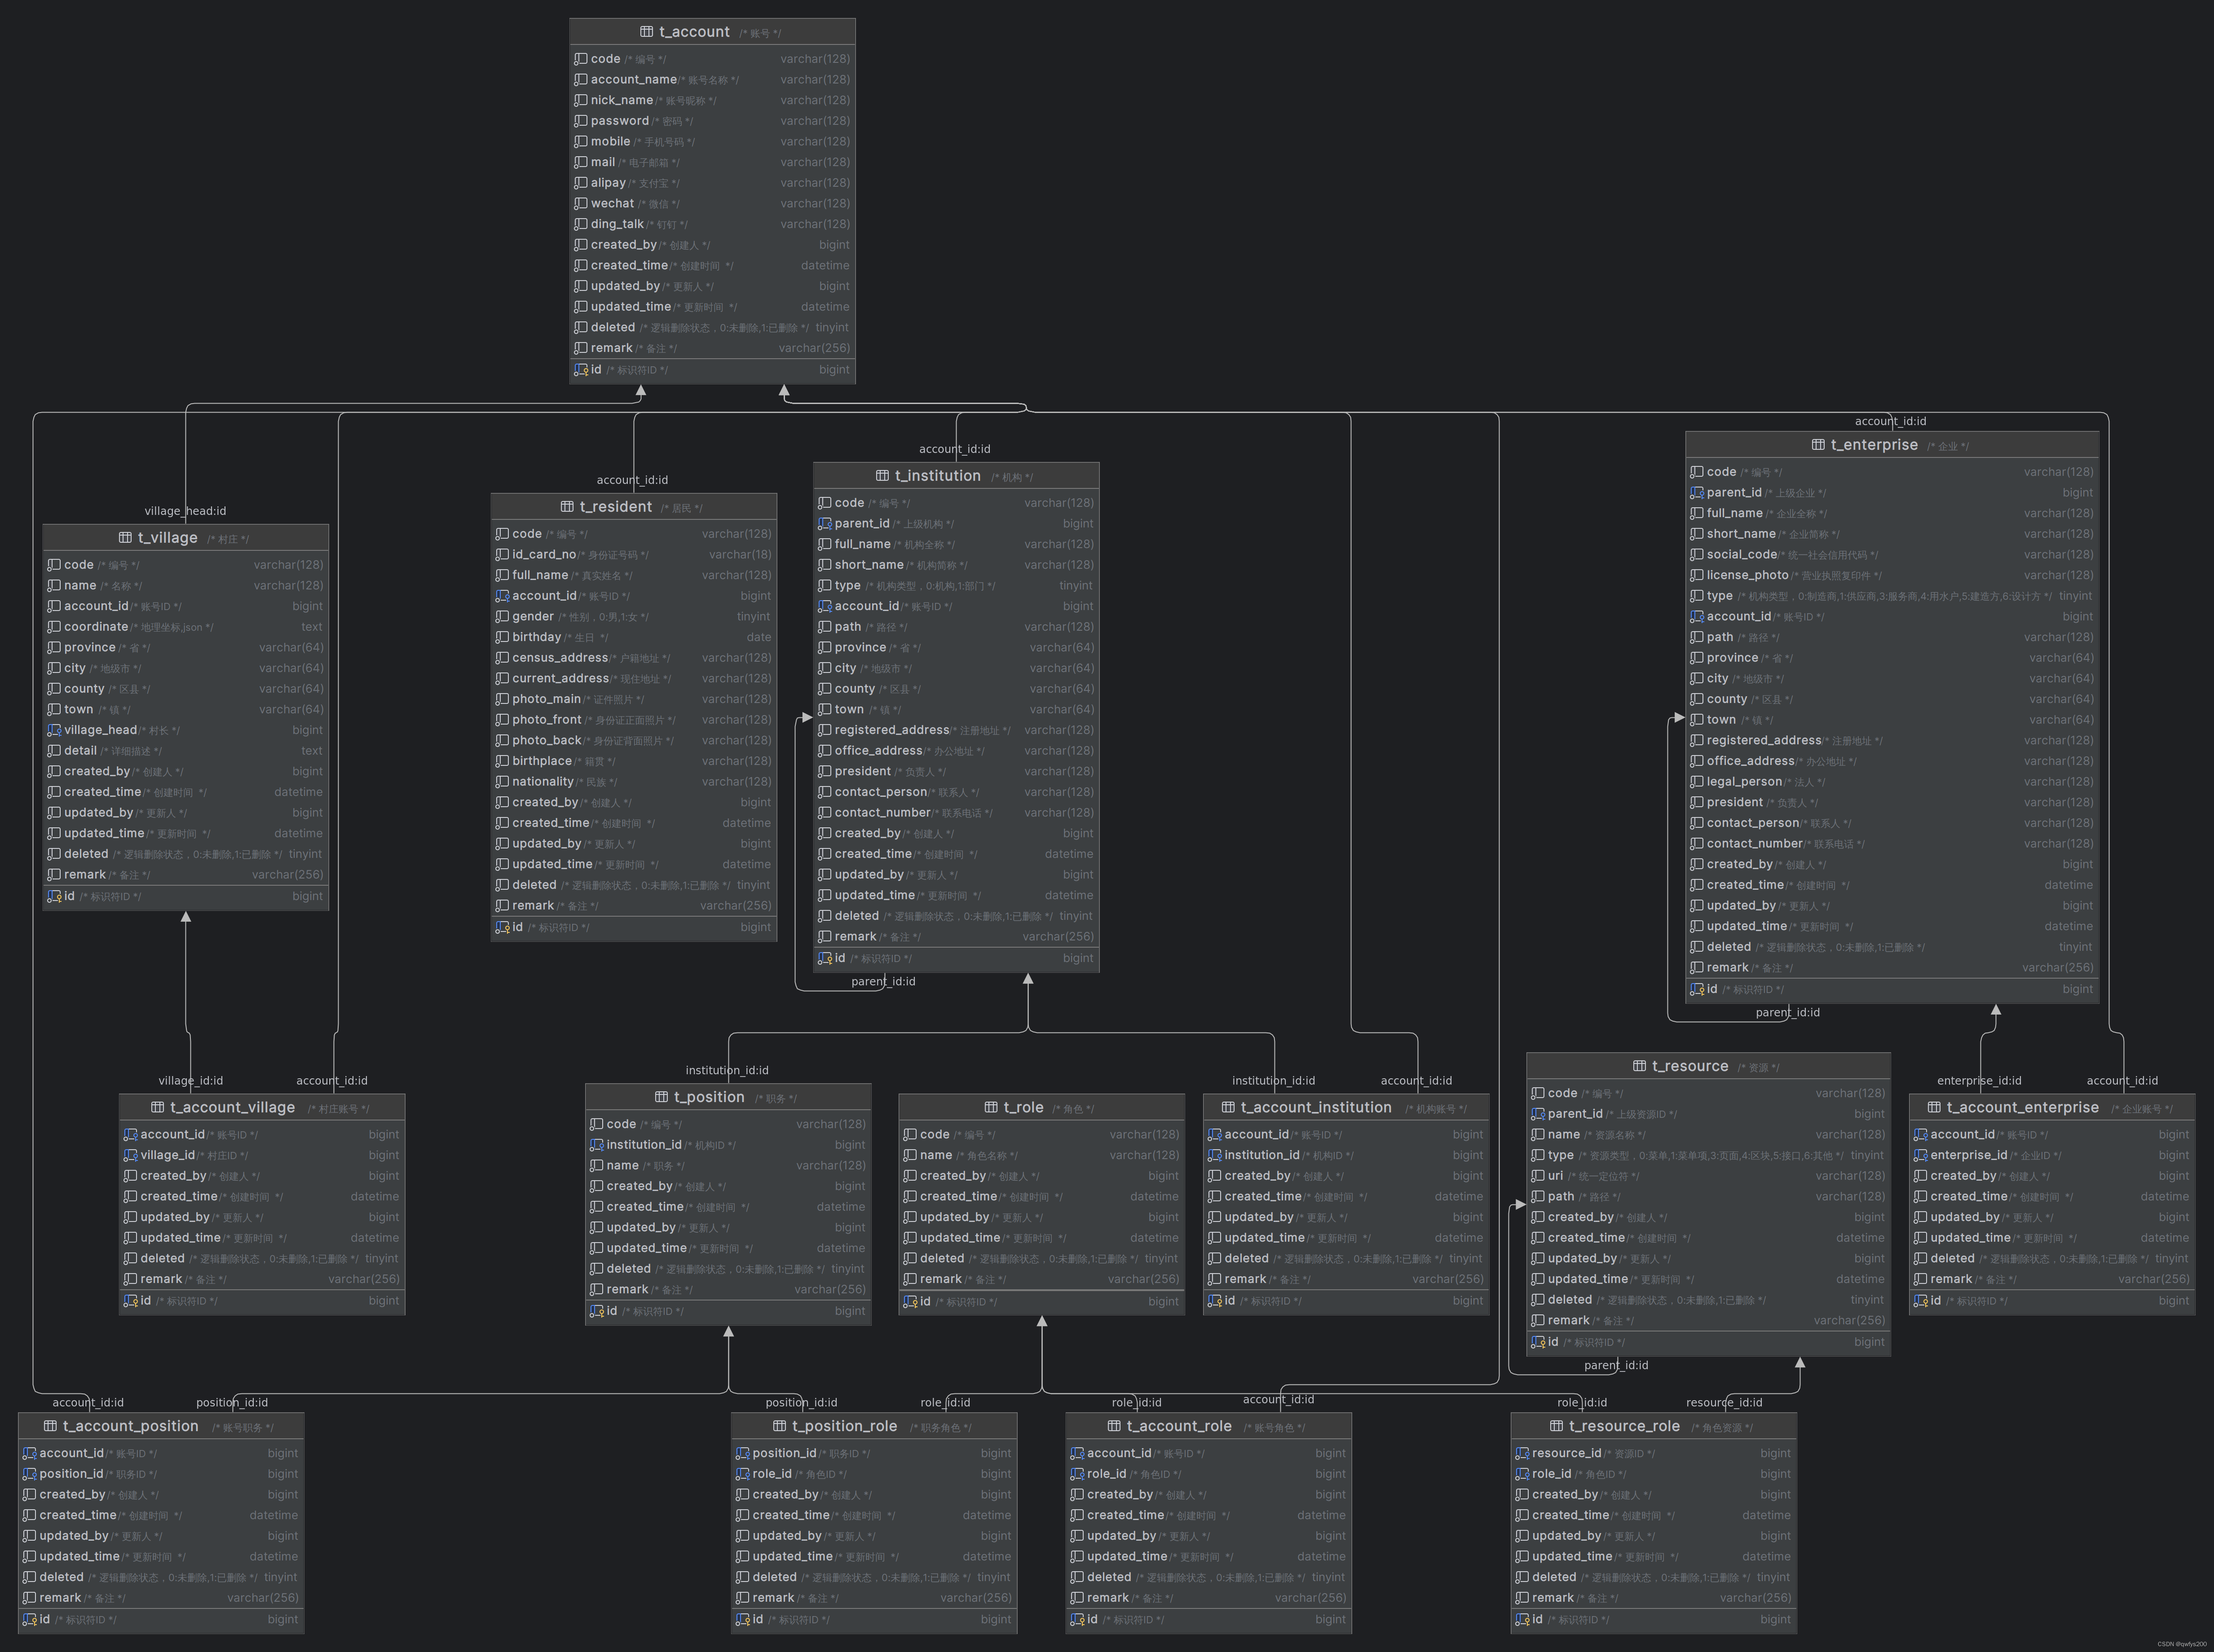
Task: Select the ding_talk column in t_account
Action: click(712, 224)
